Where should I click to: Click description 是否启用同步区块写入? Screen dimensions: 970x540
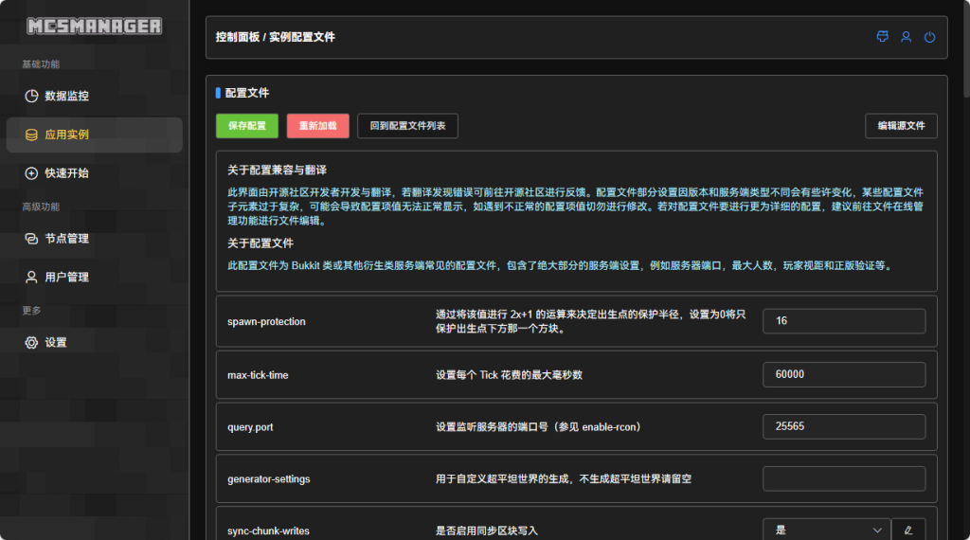(x=487, y=531)
